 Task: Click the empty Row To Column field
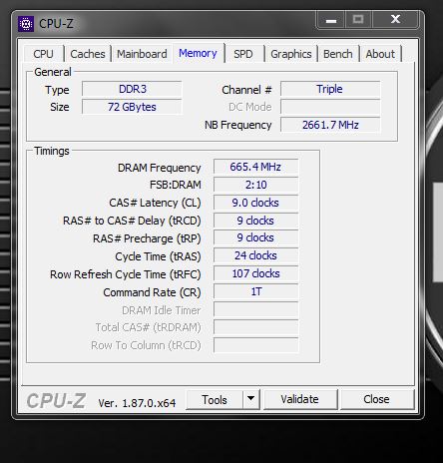tap(255, 345)
